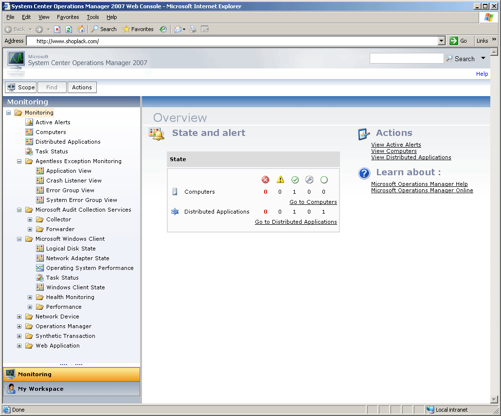
Task: Open the Active Alerts bell icon
Action: click(x=29, y=122)
